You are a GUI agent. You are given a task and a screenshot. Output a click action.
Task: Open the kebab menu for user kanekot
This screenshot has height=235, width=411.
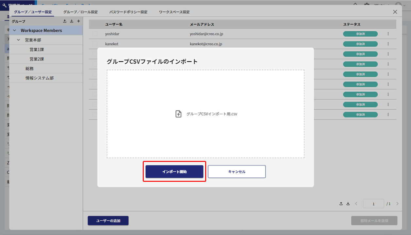pyautogui.click(x=388, y=44)
